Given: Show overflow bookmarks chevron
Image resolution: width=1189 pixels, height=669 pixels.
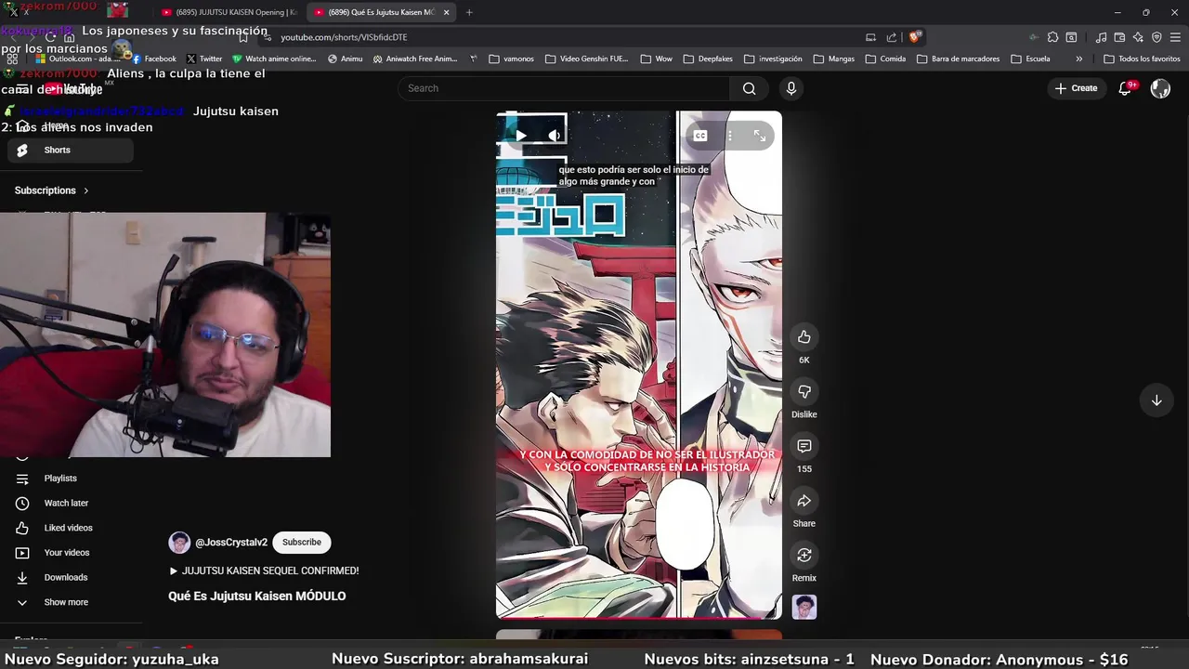Looking at the screenshot, I should (1078, 59).
